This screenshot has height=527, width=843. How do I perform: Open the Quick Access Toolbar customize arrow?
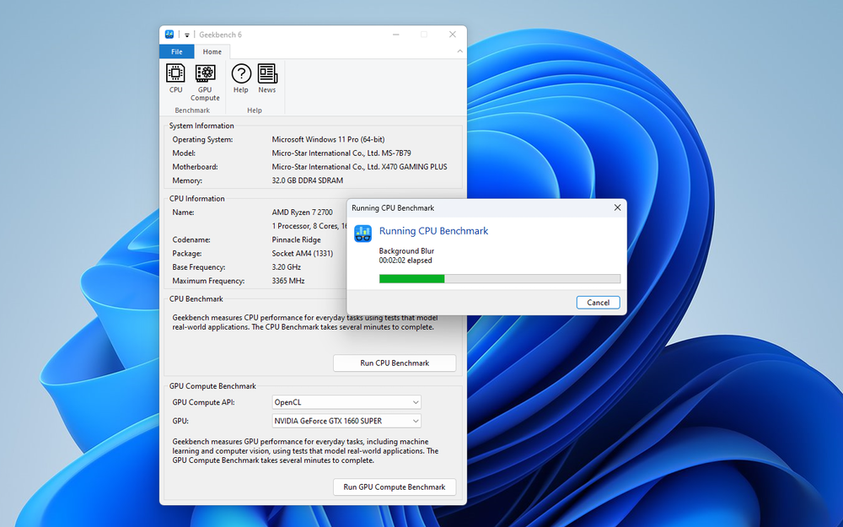187,35
